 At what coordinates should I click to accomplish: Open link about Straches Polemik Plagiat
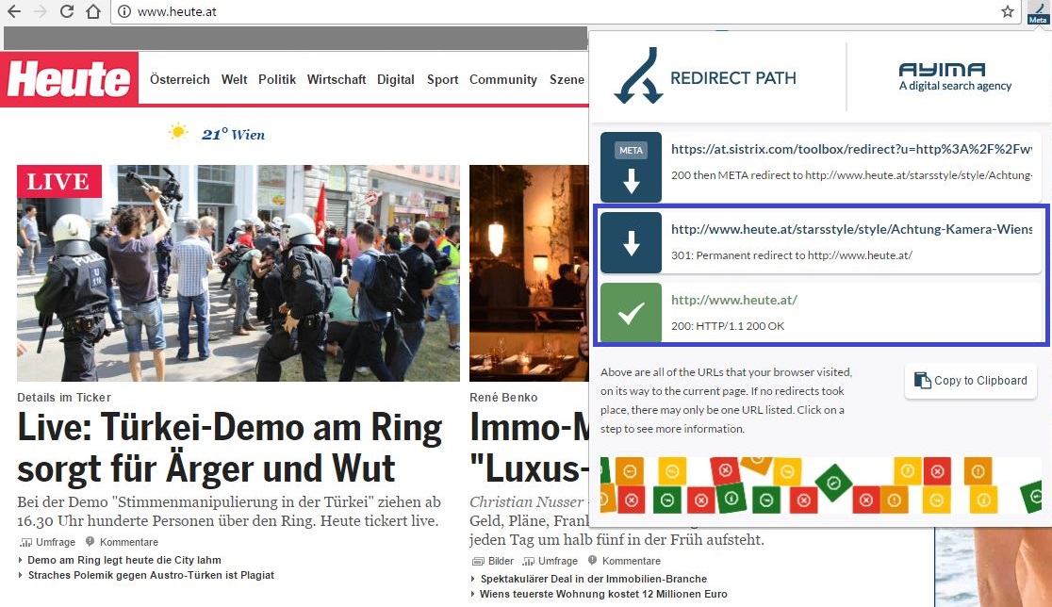[151, 575]
